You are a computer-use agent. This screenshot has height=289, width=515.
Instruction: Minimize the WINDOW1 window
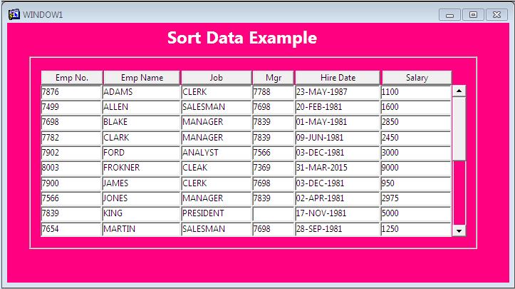pyautogui.click(x=449, y=15)
